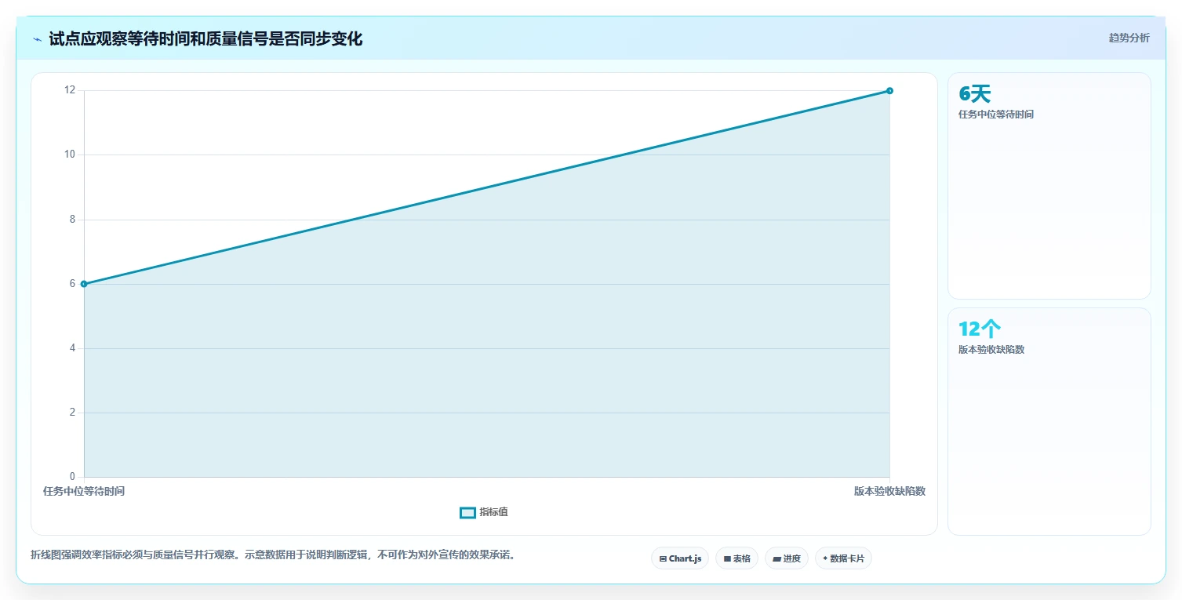1182x600 pixels.
Task: Click the lightning icon beside the title
Action: [x=37, y=39]
